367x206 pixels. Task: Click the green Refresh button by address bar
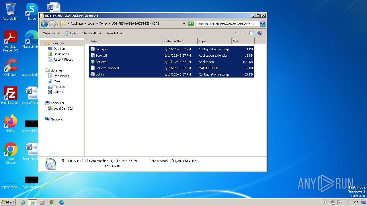click(191, 24)
